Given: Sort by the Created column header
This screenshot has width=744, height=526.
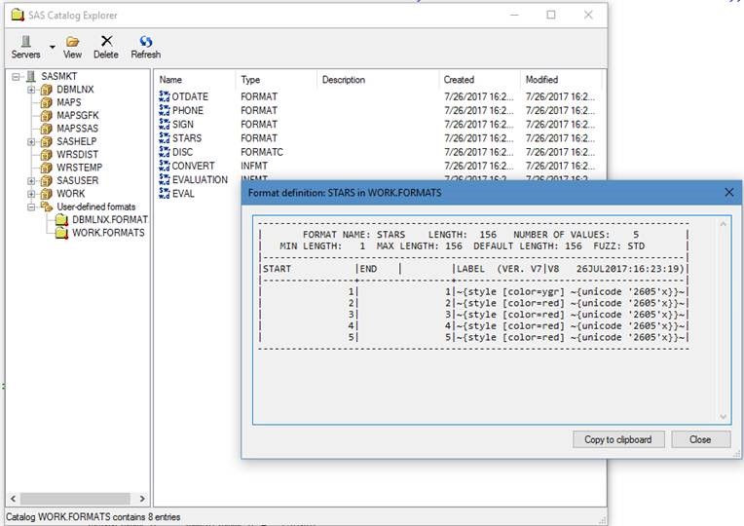Looking at the screenshot, I should (x=479, y=80).
